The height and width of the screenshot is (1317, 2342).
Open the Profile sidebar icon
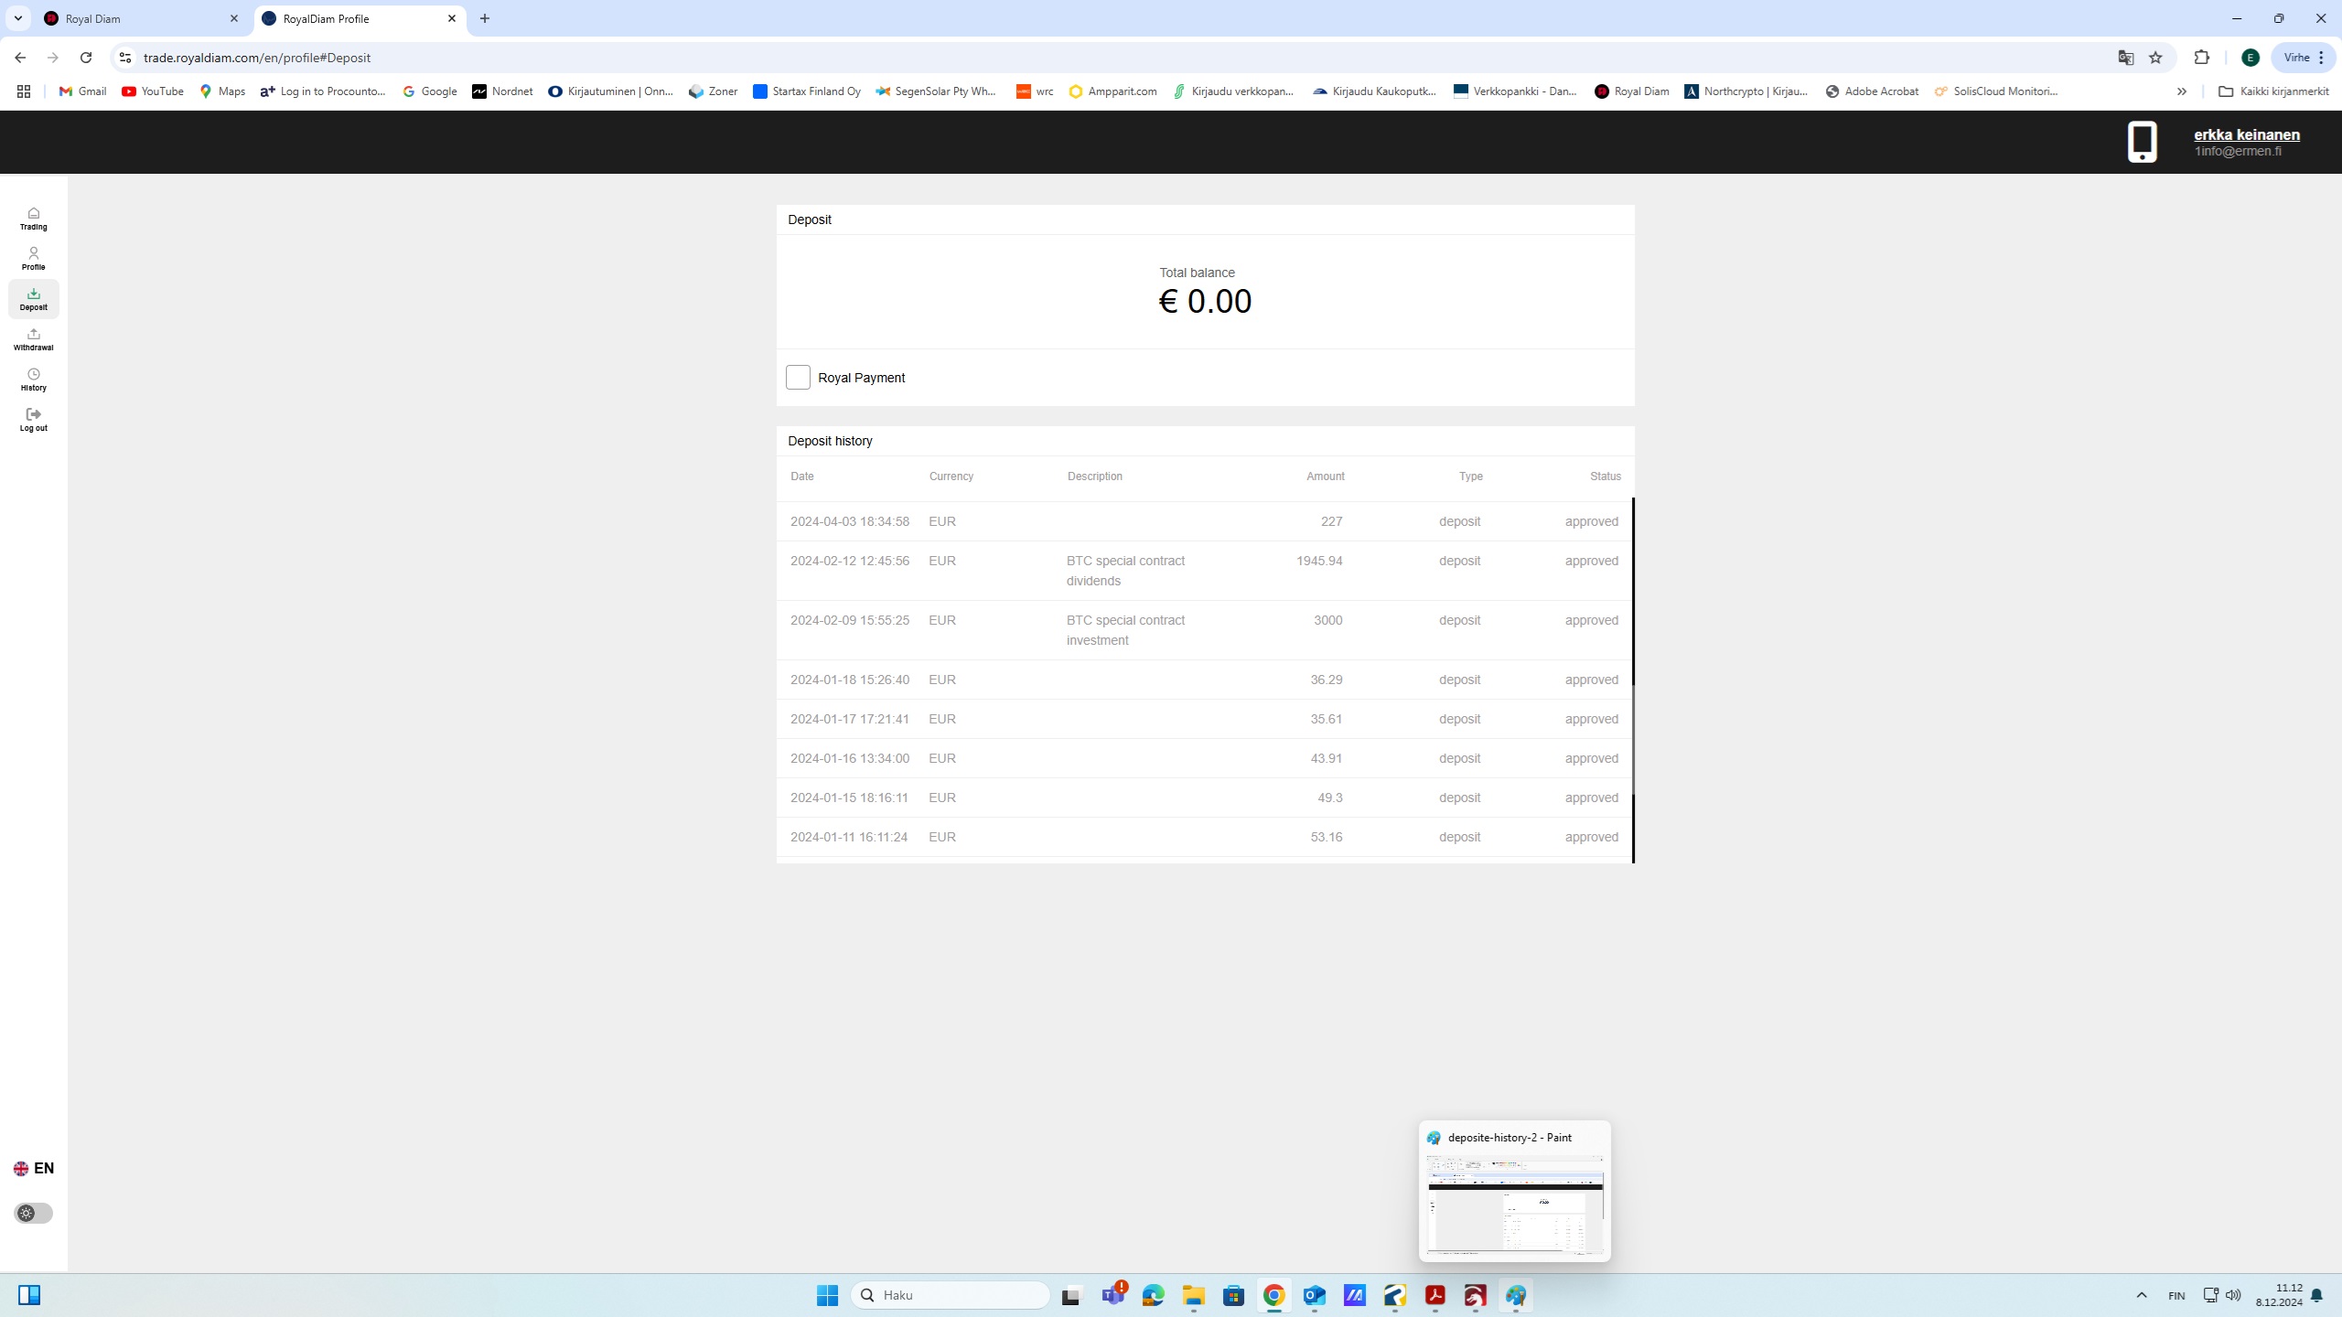click(33, 258)
